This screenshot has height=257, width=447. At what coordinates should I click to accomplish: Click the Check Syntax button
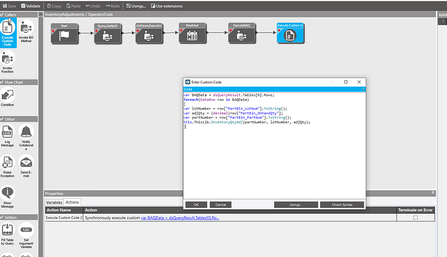coord(342,205)
